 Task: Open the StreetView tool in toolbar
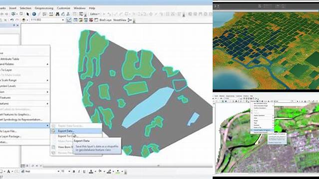(x=120, y=20)
